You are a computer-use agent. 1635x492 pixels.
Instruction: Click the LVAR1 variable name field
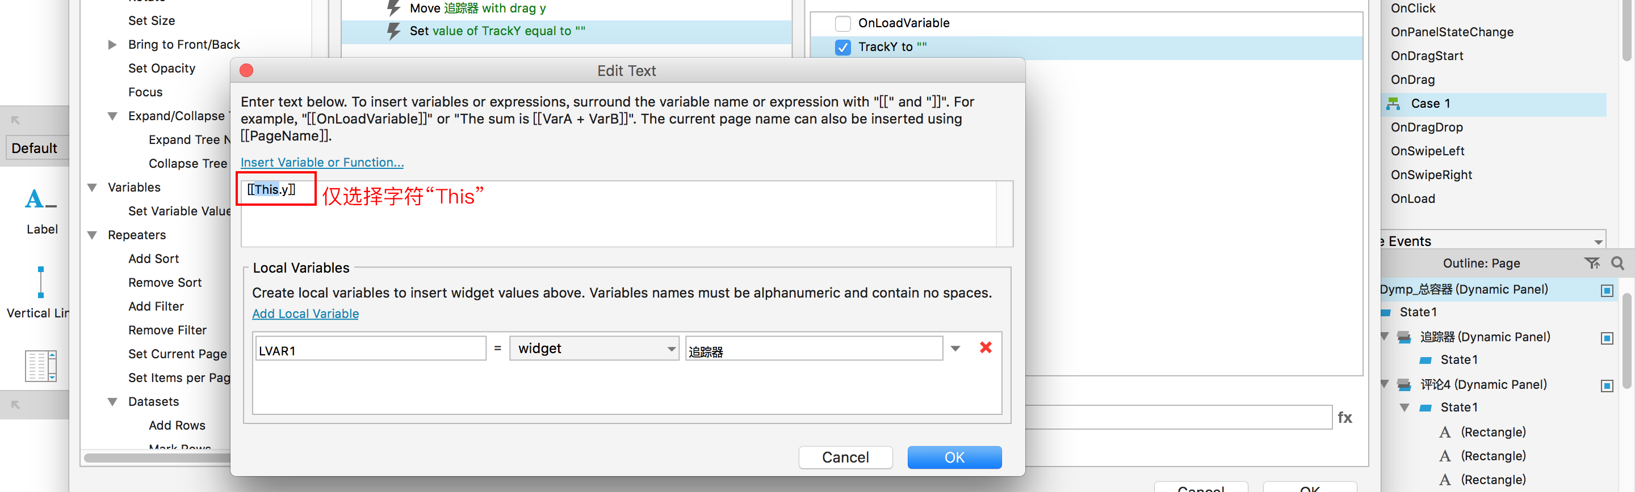pyautogui.click(x=370, y=349)
